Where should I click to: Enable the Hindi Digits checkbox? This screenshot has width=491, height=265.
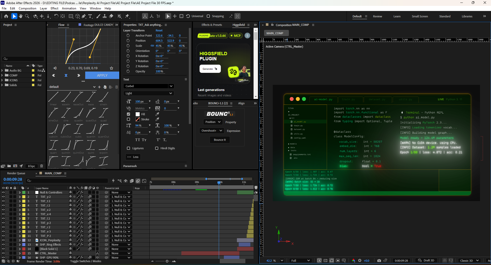pos(157,148)
